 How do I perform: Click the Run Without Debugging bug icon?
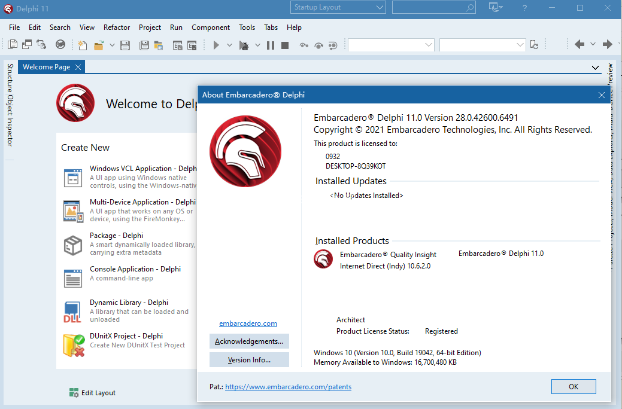(x=244, y=45)
